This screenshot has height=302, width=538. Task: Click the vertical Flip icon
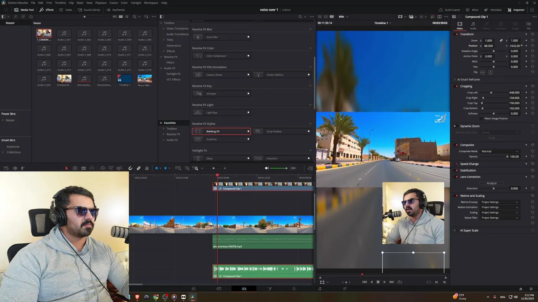(491, 72)
